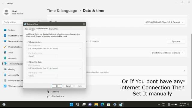Select Time & language globe icon

(5, 64)
